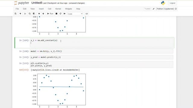Viewport: 193px width, 108px height.
Task: Open the Widgets menu
Action: (x=68, y=9)
